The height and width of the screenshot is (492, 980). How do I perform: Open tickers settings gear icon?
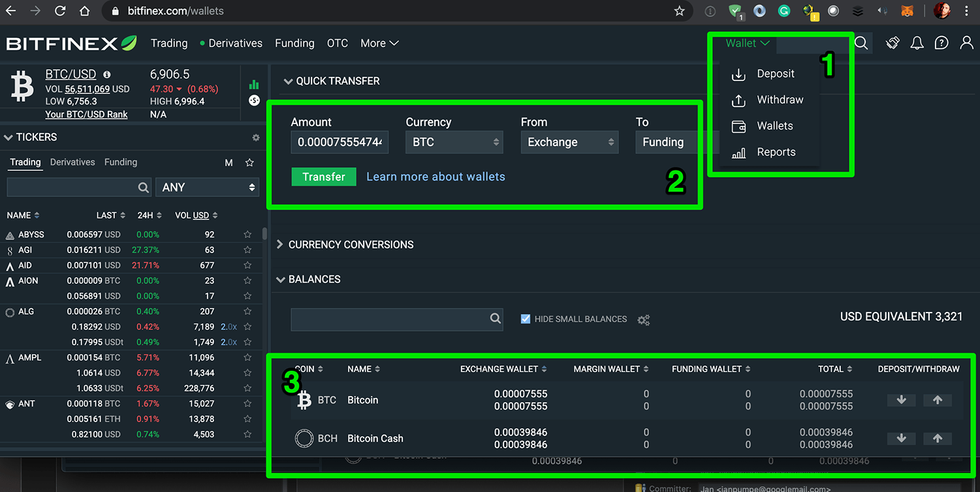(x=256, y=138)
